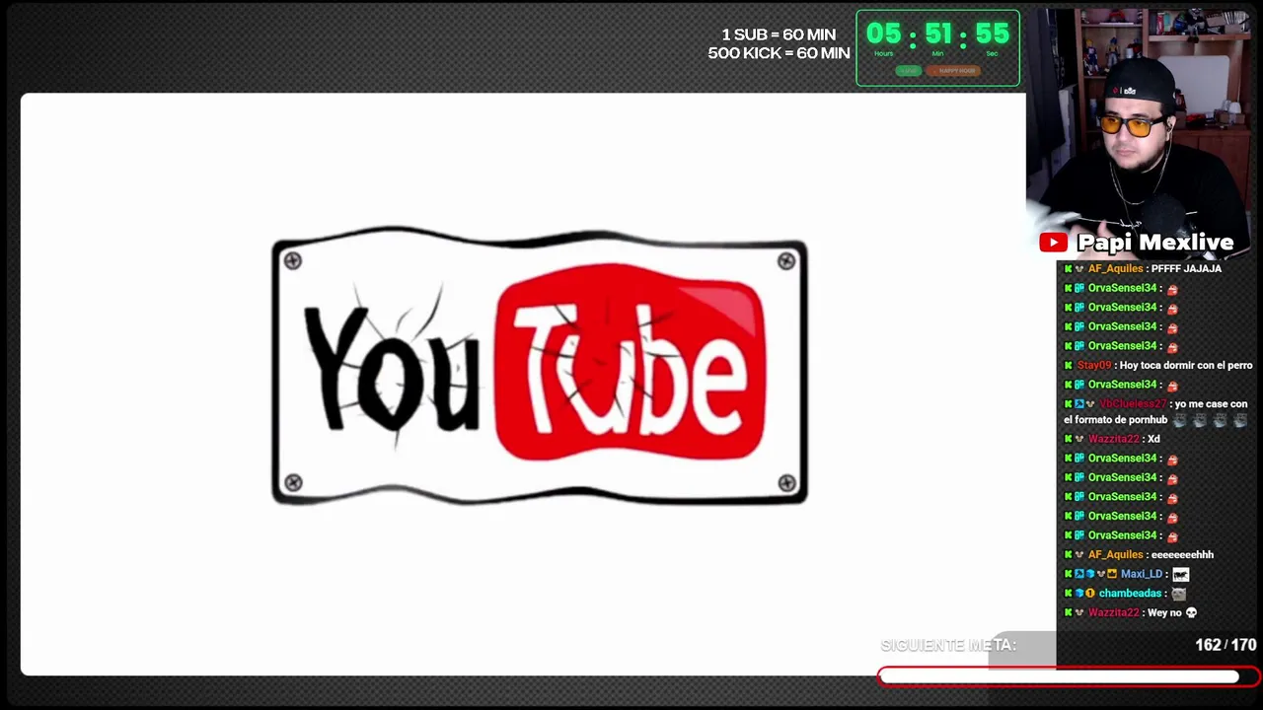Click the chambeadas username in chat
The image size is (1263, 710).
[1130, 594]
